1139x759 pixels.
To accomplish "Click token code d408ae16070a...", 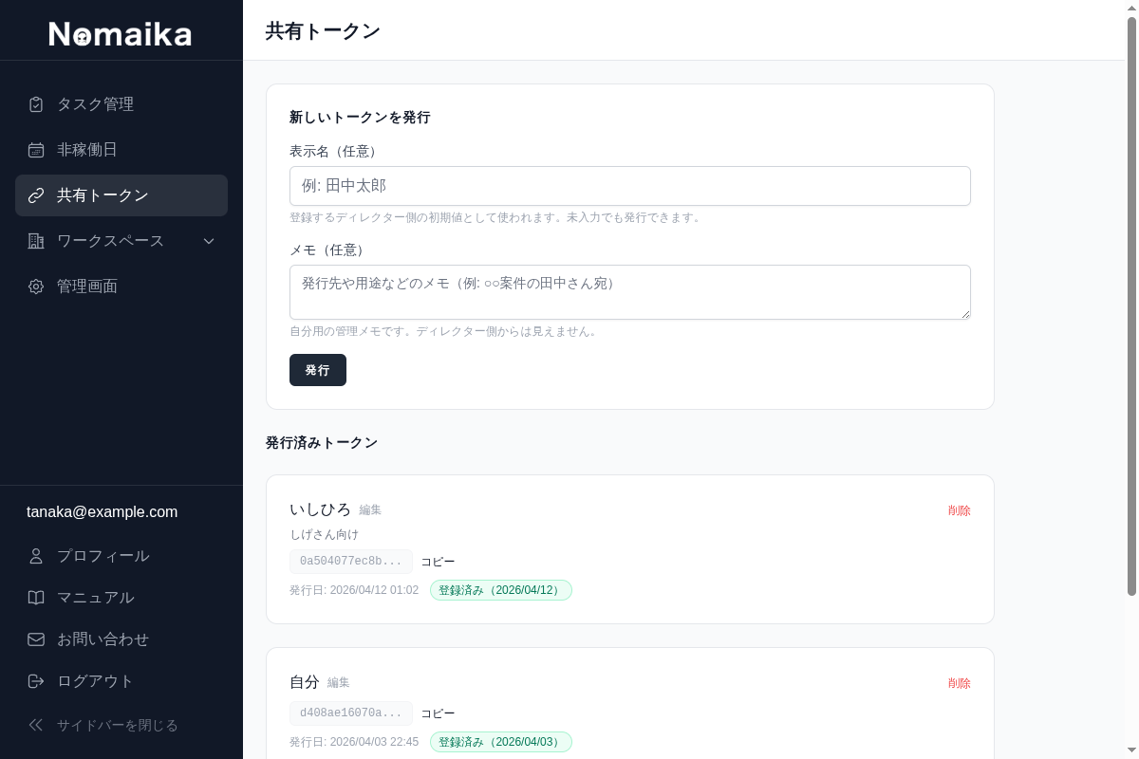I will click(351, 713).
